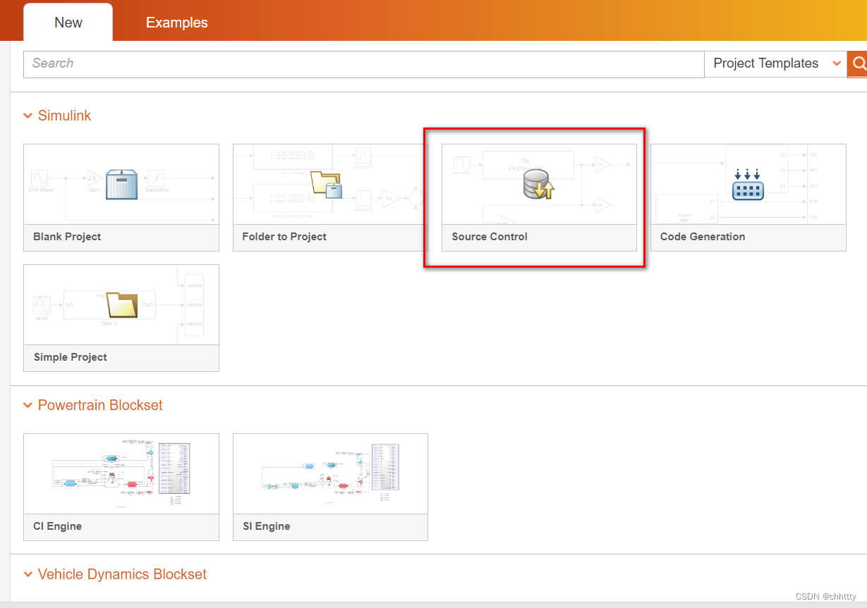Click the Simulink section heading
Screen dimensions: 867x608
click(x=64, y=116)
